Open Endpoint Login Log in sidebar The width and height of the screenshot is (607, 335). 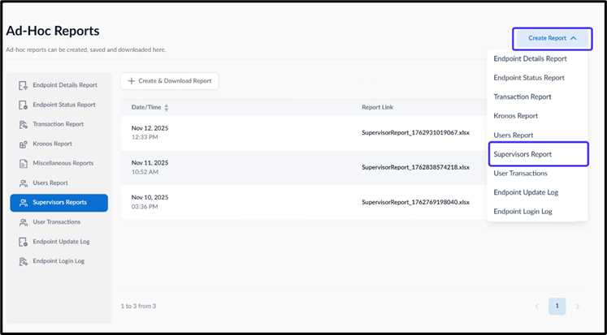(x=59, y=261)
